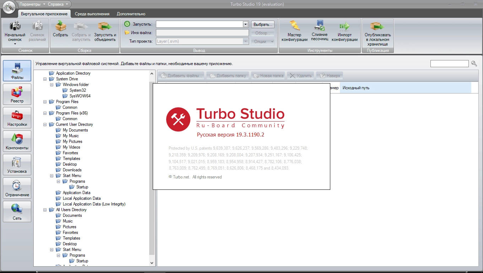The image size is (483, 273).
Task: Select My Pictures folder
Action: (72, 141)
